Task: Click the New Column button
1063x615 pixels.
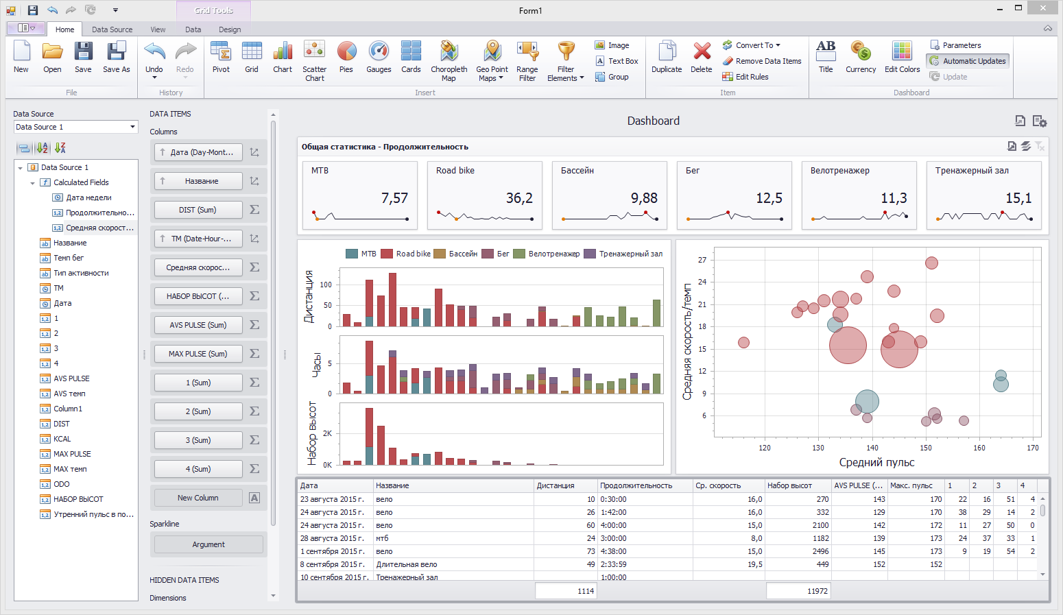Action: pyautogui.click(x=198, y=497)
